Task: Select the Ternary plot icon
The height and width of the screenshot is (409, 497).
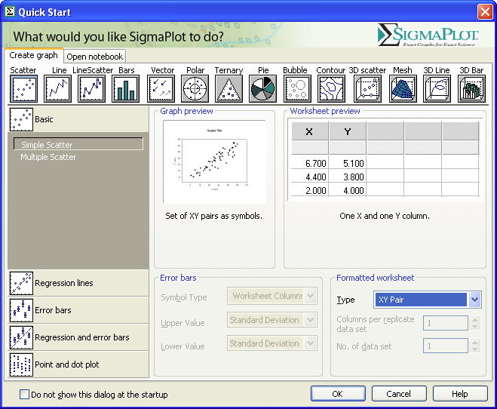Action: pos(229,89)
